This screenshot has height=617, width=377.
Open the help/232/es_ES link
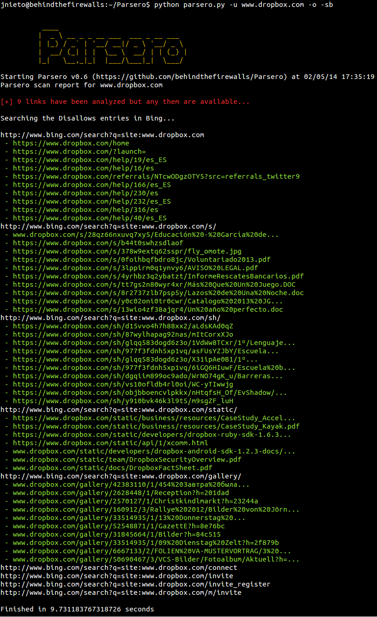tap(92, 201)
